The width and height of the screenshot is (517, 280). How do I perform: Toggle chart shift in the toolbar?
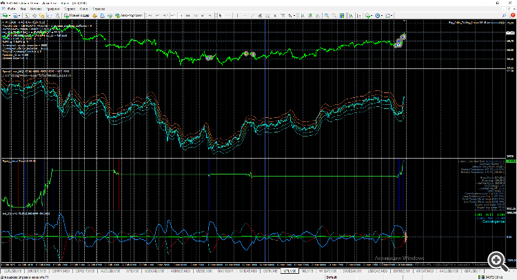pyautogui.click(x=359, y=15)
